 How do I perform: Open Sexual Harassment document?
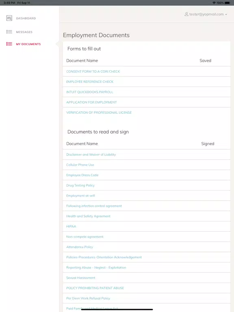click(80, 278)
